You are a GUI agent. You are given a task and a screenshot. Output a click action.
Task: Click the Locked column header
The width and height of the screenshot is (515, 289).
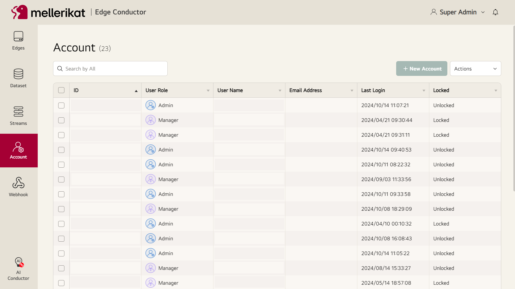[x=465, y=90]
